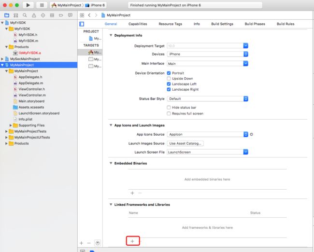Image resolution: width=314 pixels, height=252 pixels.
Task: Show related items grid icon
Action: (82, 15)
